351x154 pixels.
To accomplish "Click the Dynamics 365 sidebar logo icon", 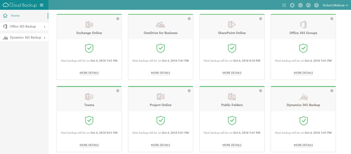I will click(x=5, y=38).
